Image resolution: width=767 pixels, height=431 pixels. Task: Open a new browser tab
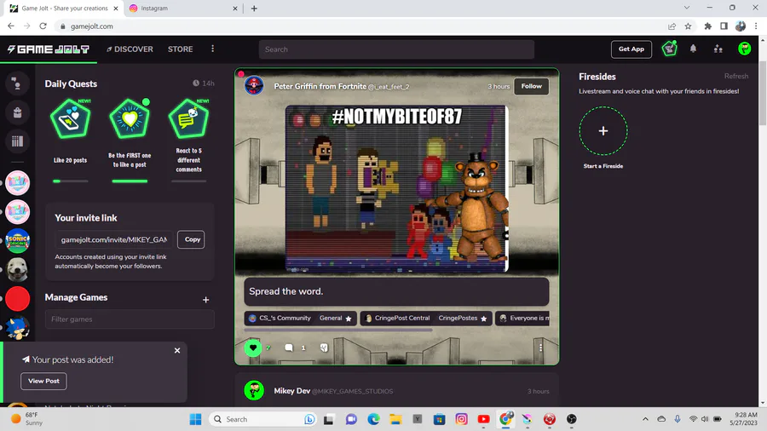254,9
